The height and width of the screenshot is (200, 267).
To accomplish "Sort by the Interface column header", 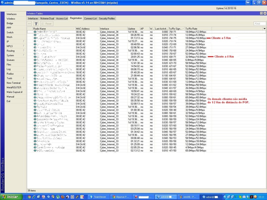I will 113,29.
